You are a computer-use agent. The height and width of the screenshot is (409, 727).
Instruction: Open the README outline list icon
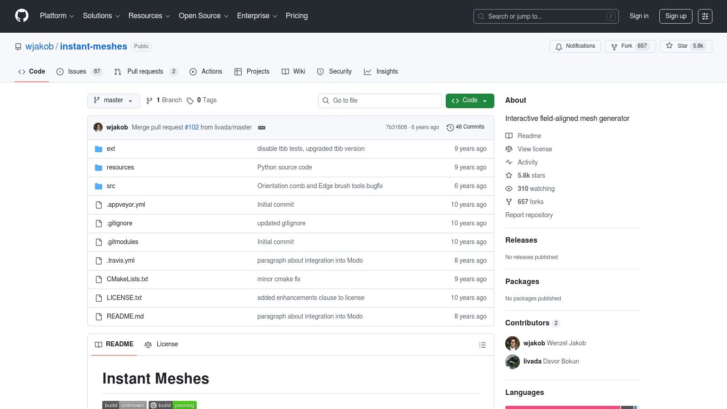482,345
